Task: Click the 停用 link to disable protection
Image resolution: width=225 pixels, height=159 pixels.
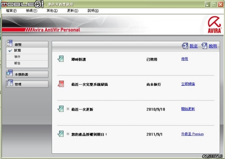Action: pyautogui.click(x=185, y=59)
